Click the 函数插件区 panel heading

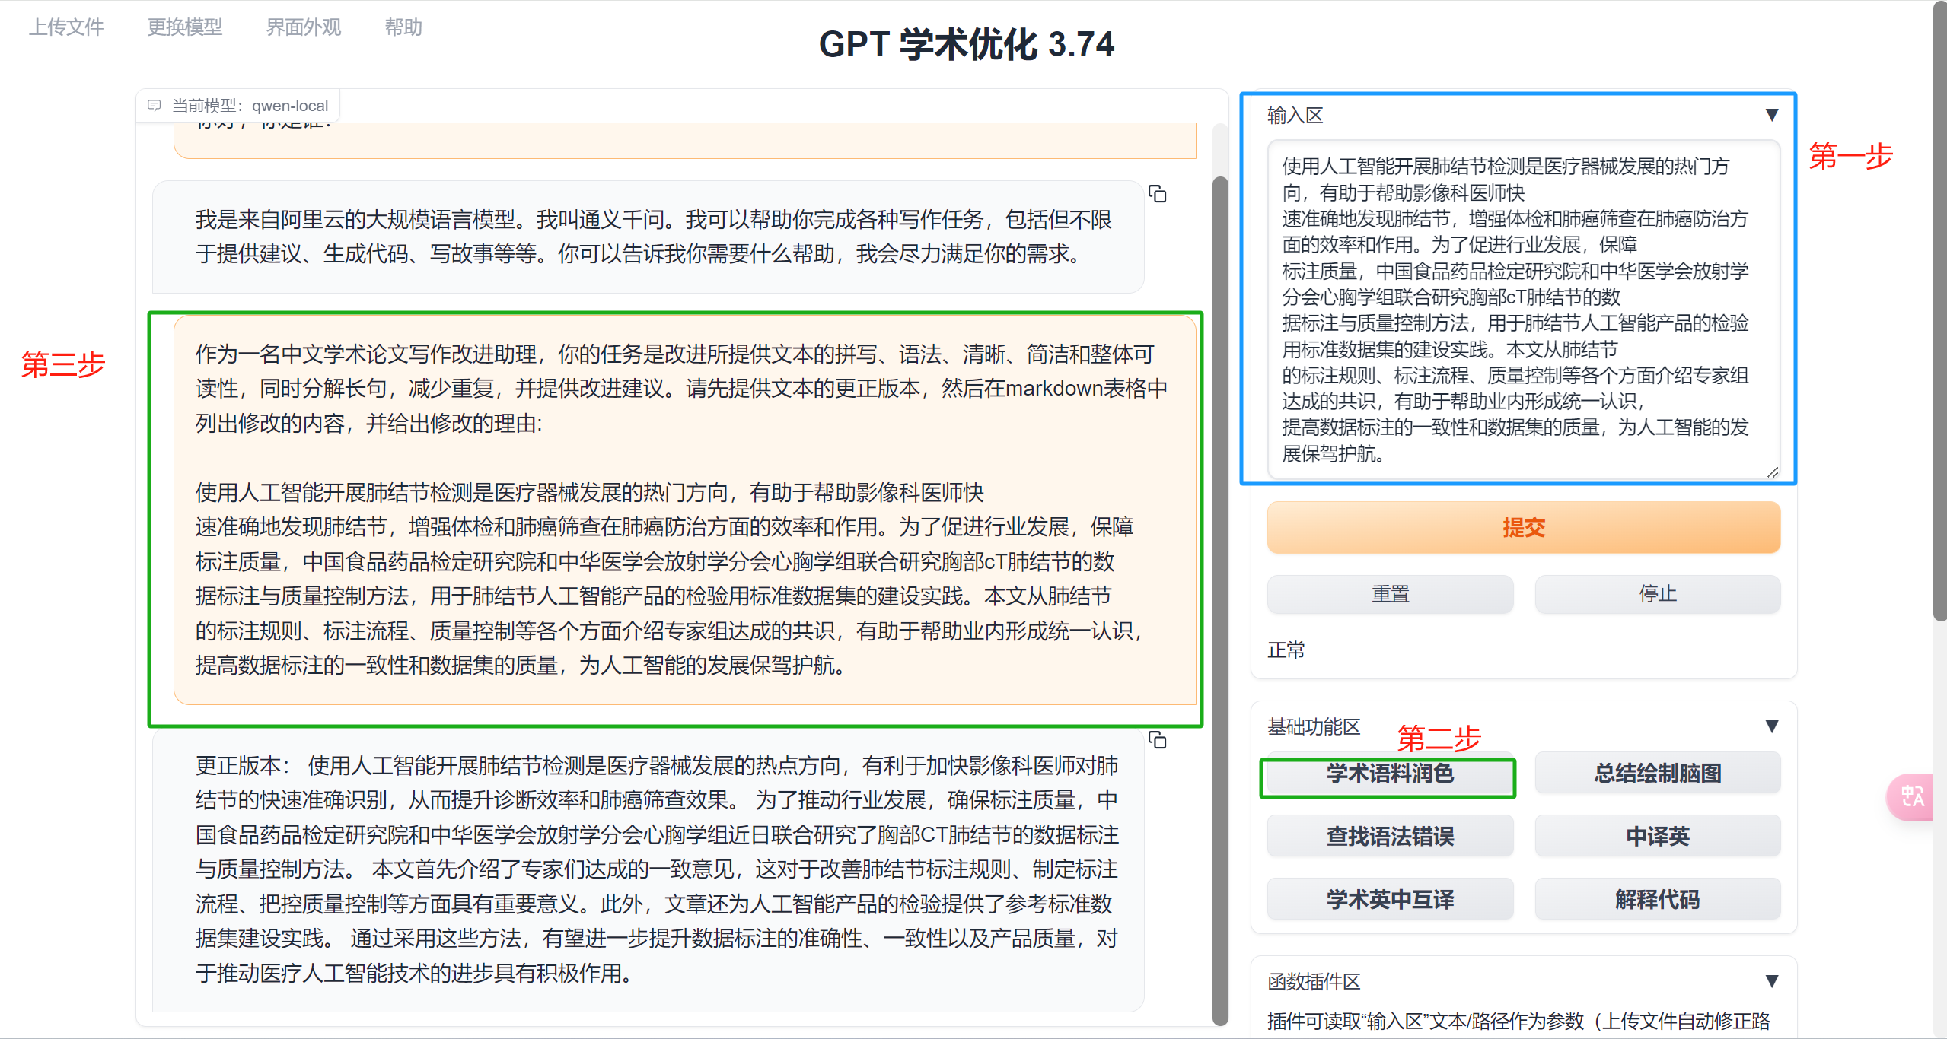click(1314, 982)
